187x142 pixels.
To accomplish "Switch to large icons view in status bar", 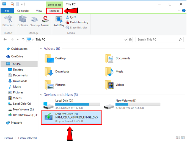I will point(183,138).
